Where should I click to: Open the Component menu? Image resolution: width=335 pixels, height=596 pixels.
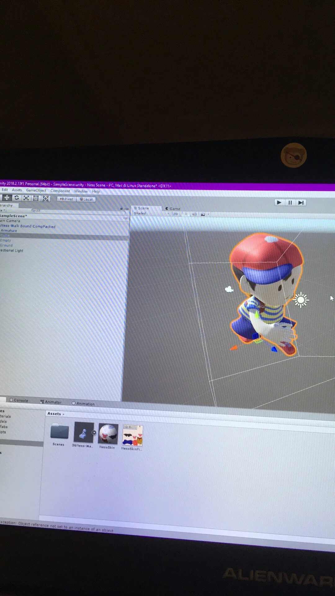coord(60,191)
